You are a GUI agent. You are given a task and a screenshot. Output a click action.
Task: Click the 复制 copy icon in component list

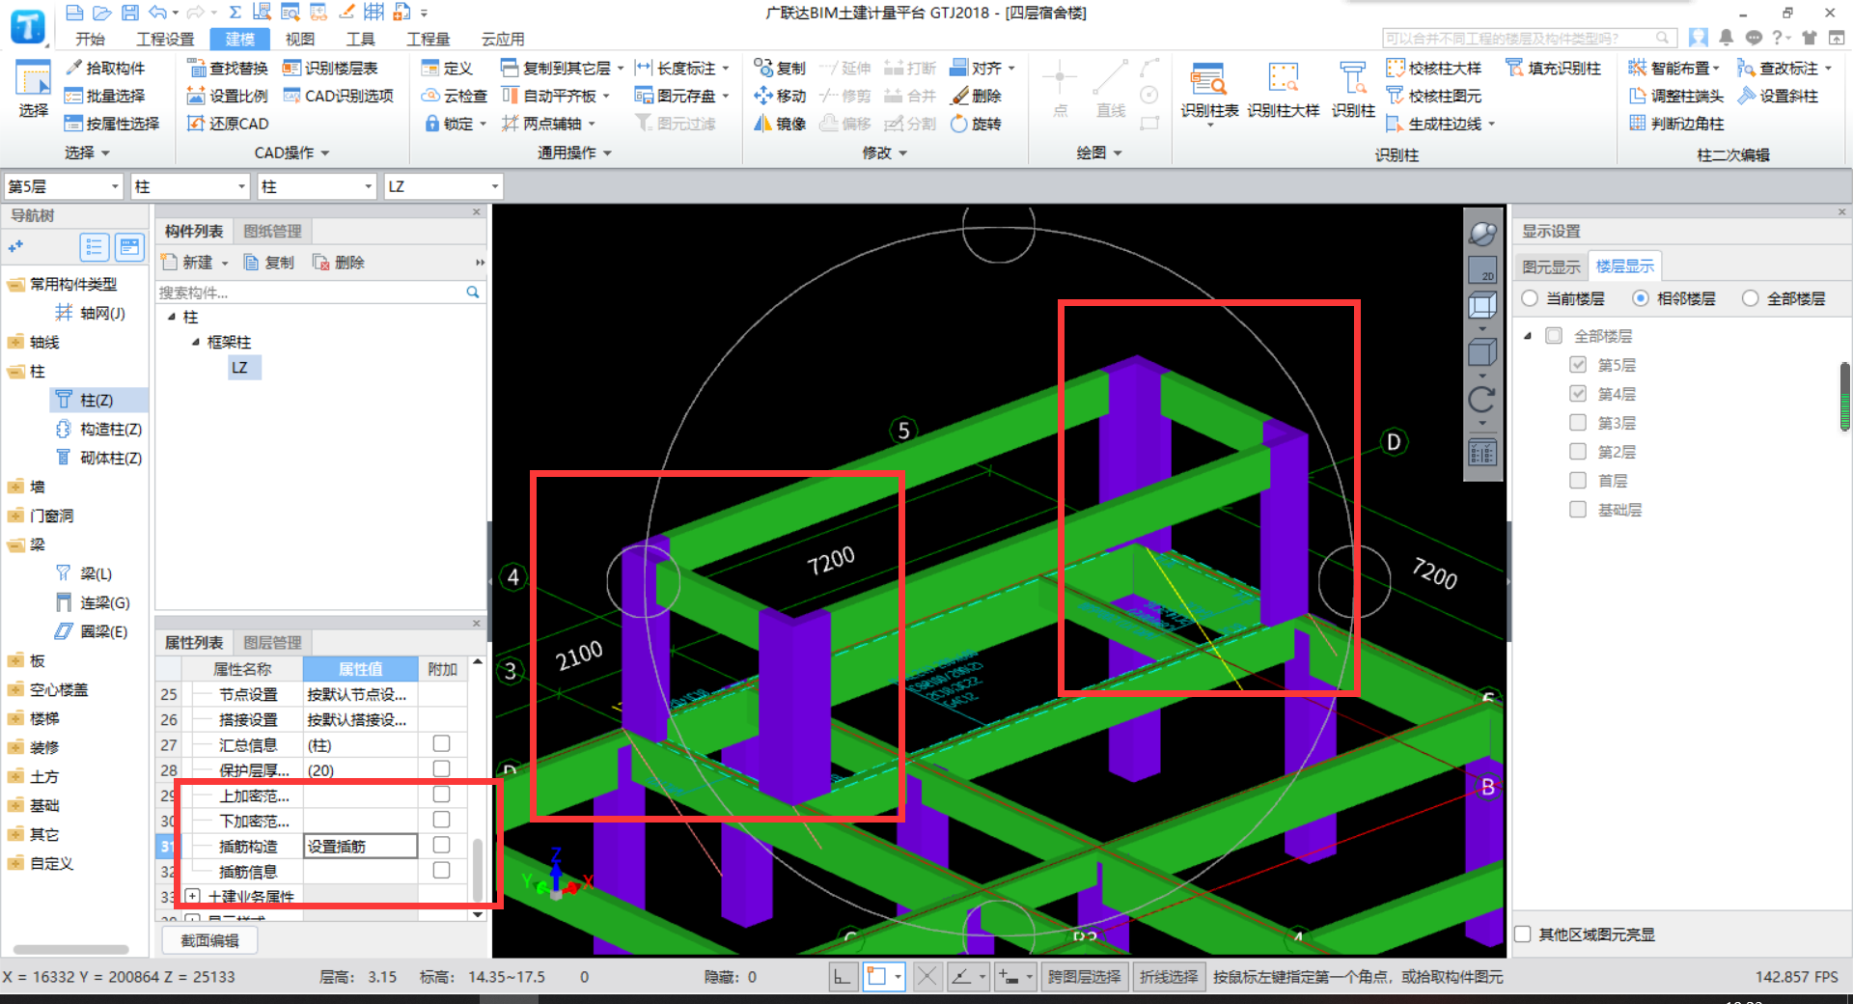(x=268, y=263)
